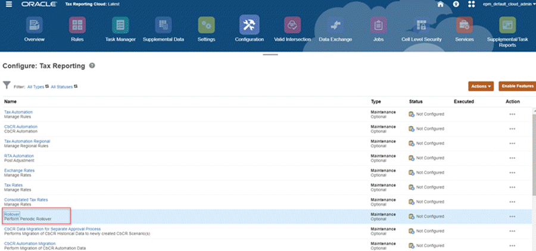Open the Services card

click(x=465, y=30)
